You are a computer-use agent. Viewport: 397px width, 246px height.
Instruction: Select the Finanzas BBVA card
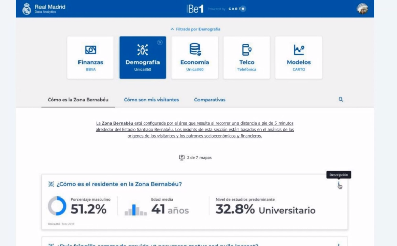pyautogui.click(x=90, y=58)
